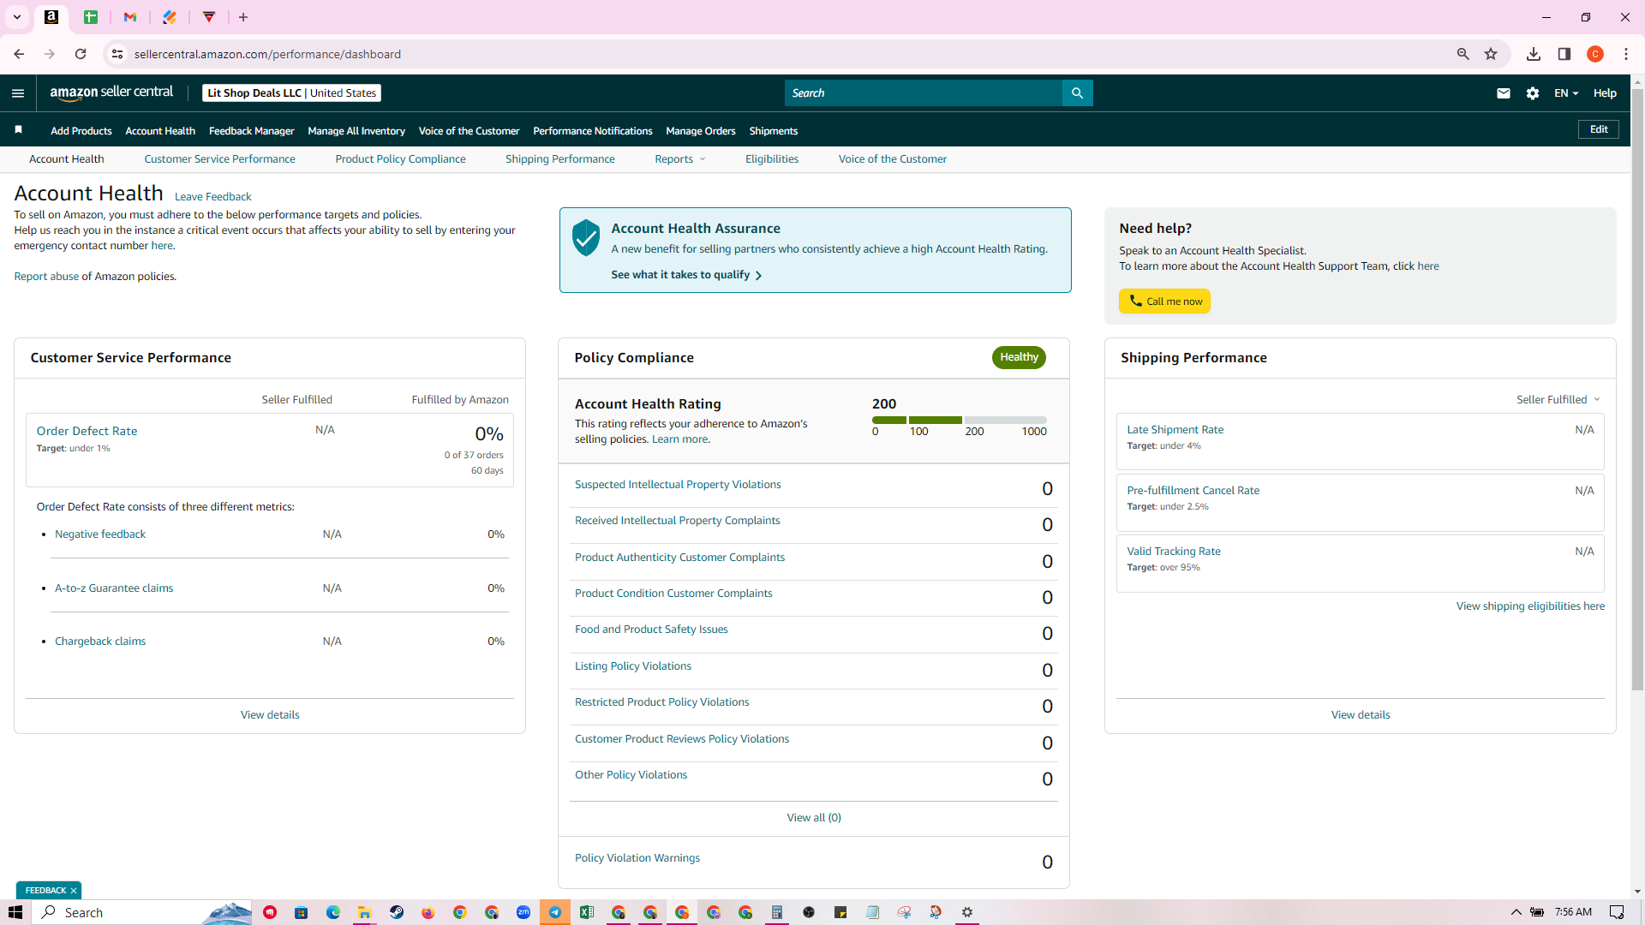Click the Report abuse link

tap(46, 277)
